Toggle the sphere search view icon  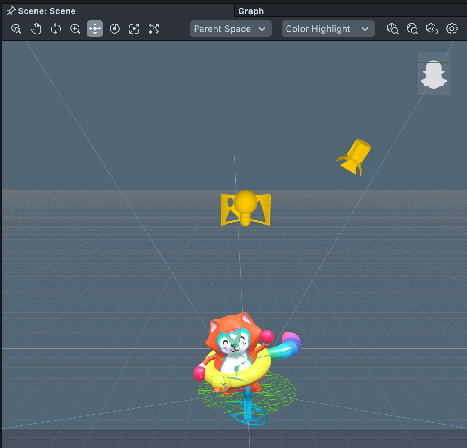click(x=412, y=29)
